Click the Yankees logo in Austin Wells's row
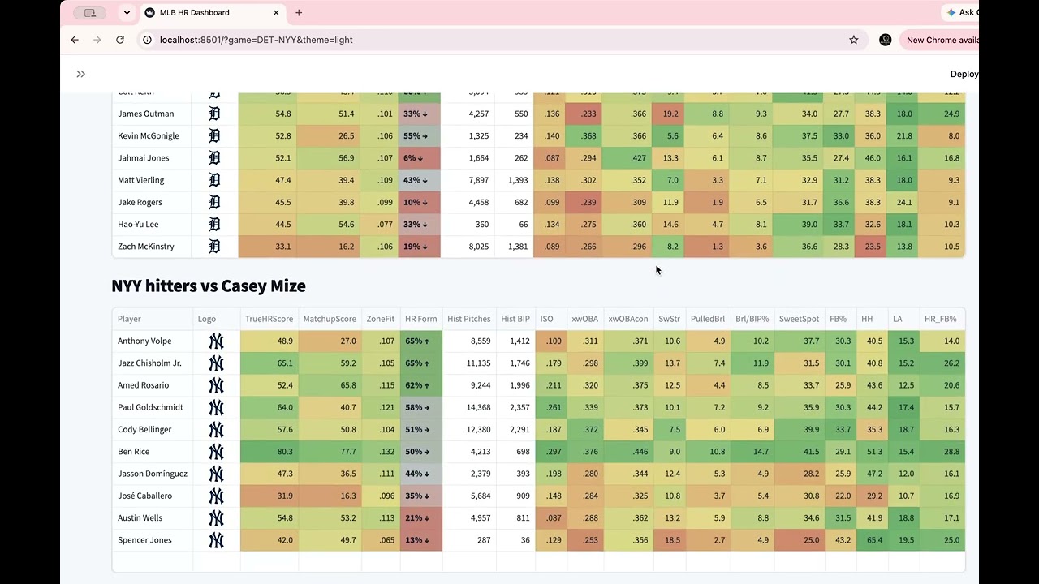 216,518
